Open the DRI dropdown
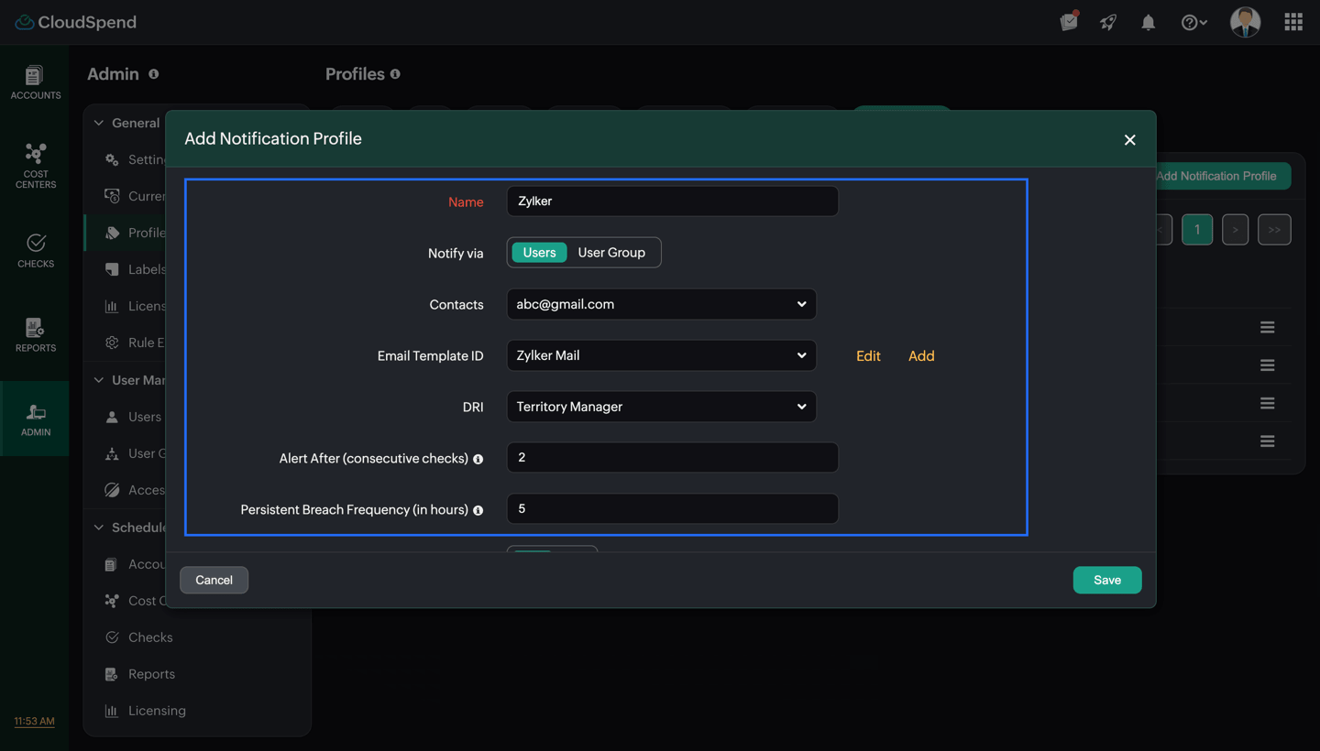The width and height of the screenshot is (1320, 751). [661, 407]
